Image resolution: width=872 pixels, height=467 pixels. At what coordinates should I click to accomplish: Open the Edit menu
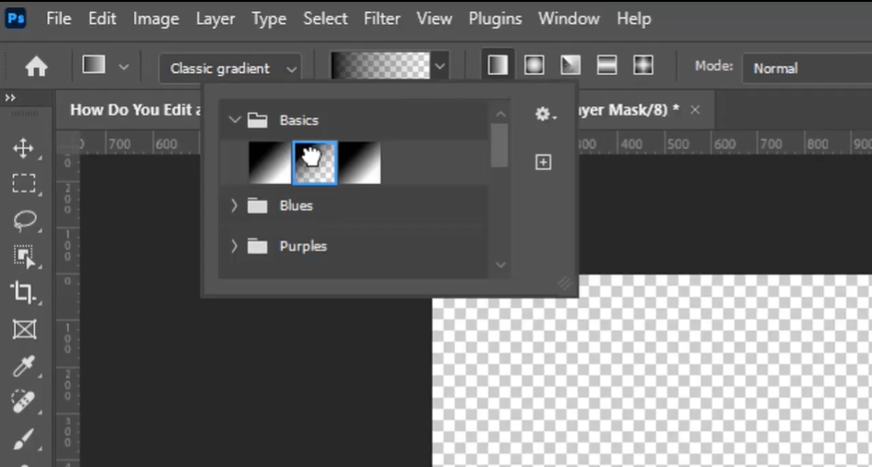pyautogui.click(x=103, y=18)
